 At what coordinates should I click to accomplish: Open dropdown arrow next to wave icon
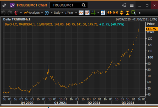(52, 13)
